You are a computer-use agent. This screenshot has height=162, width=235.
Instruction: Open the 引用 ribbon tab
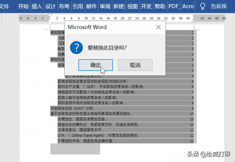pos(78,6)
